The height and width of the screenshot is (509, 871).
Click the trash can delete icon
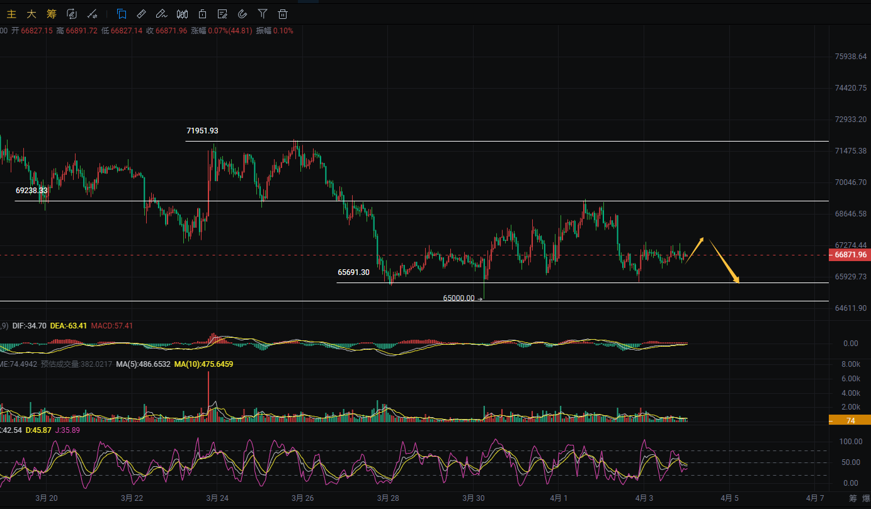[283, 13]
